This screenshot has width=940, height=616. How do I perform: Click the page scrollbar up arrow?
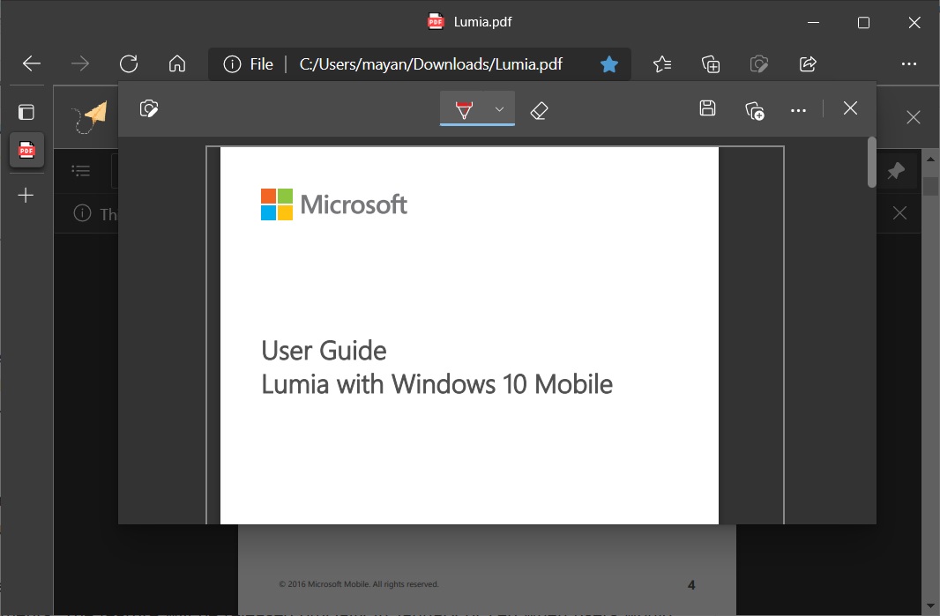pos(930,159)
